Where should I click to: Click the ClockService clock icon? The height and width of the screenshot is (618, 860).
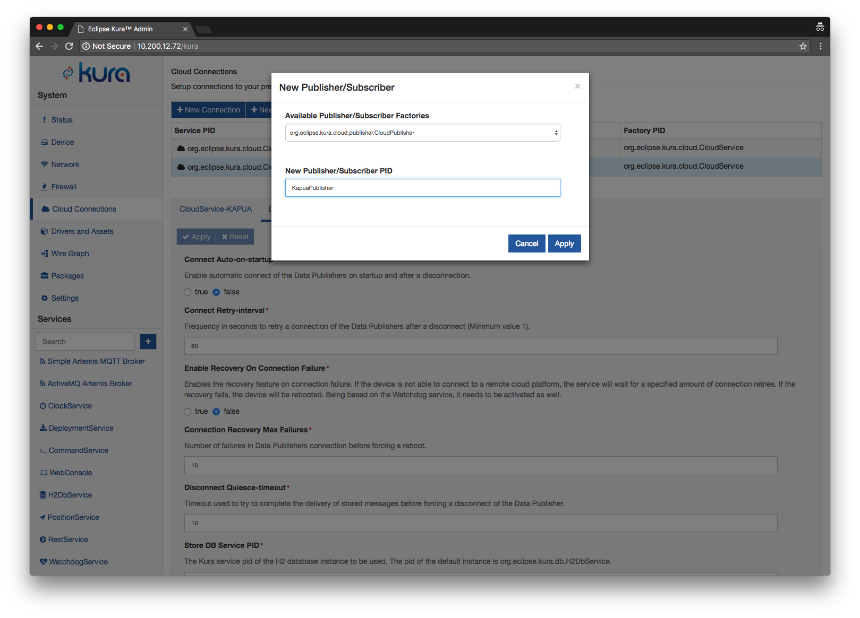[42, 406]
